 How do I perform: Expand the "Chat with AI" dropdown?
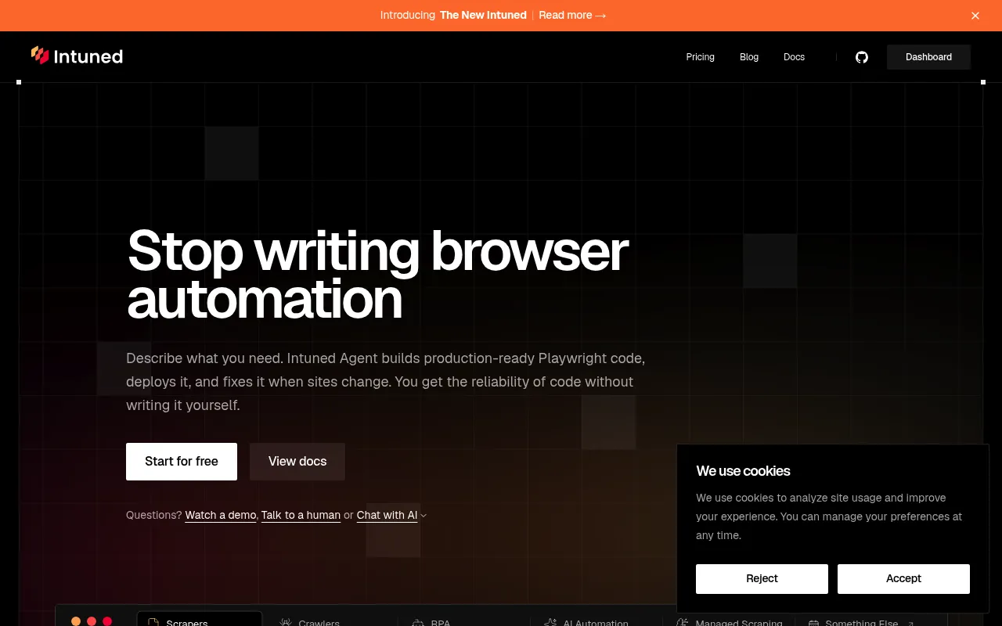[x=391, y=515]
